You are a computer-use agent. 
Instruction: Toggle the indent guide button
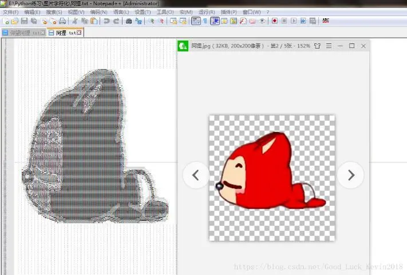215,21
